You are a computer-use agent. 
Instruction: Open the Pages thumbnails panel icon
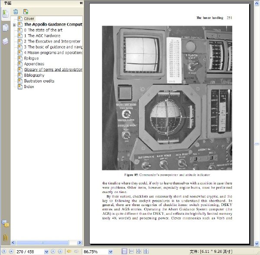5,28
